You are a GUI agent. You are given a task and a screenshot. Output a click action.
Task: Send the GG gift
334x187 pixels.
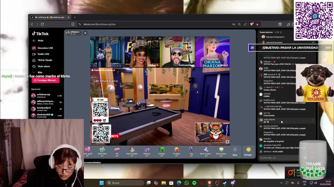(117, 151)
